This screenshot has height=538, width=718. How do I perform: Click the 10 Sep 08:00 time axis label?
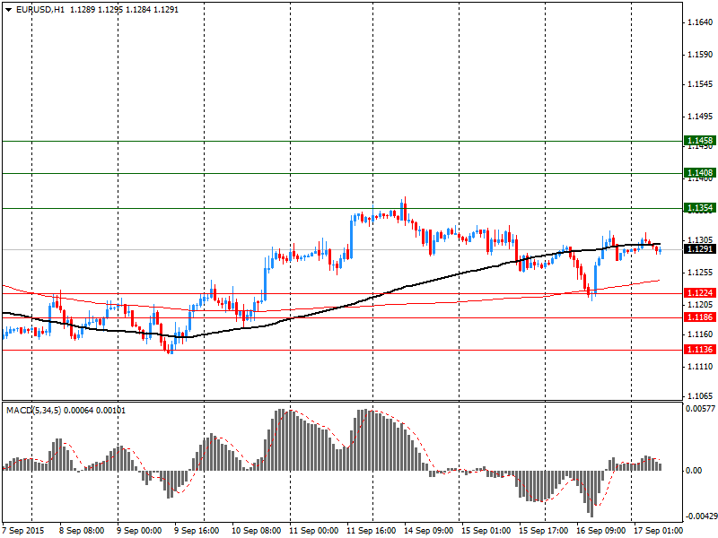tap(256, 531)
